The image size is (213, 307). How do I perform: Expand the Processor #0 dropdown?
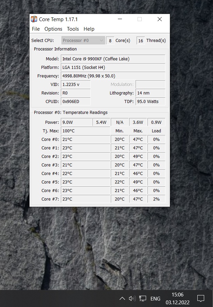click(x=83, y=41)
